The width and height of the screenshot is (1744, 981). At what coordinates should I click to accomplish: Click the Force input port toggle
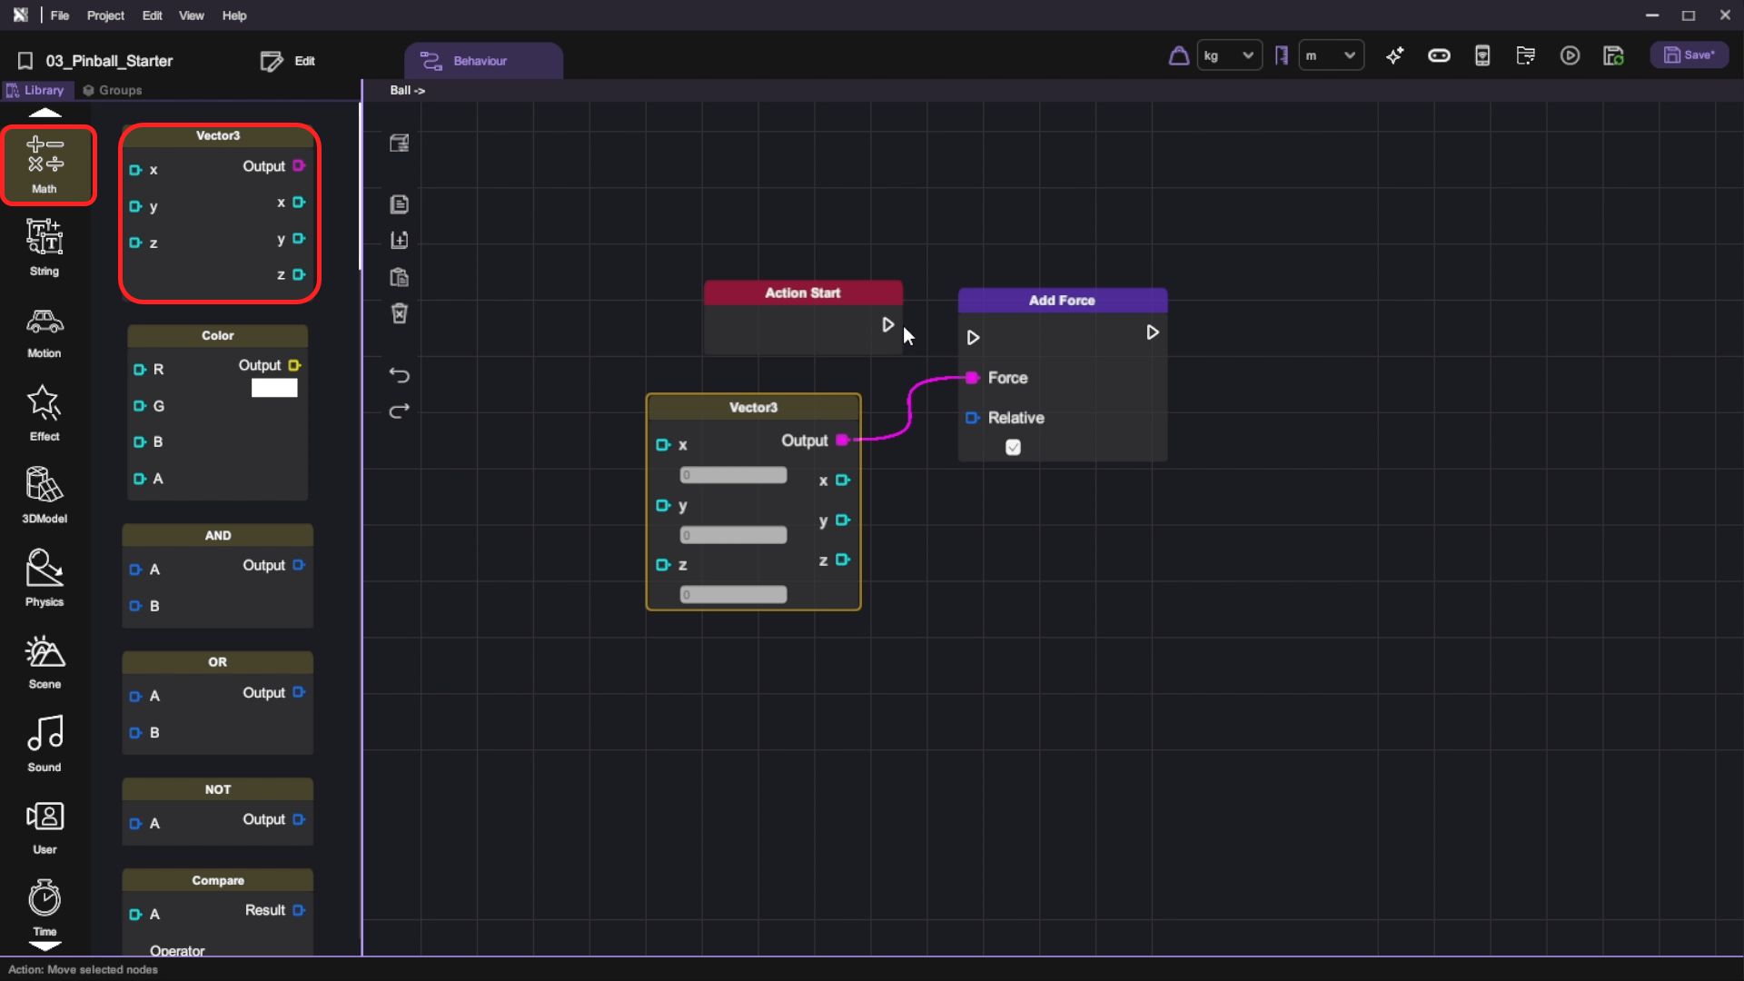click(x=972, y=378)
